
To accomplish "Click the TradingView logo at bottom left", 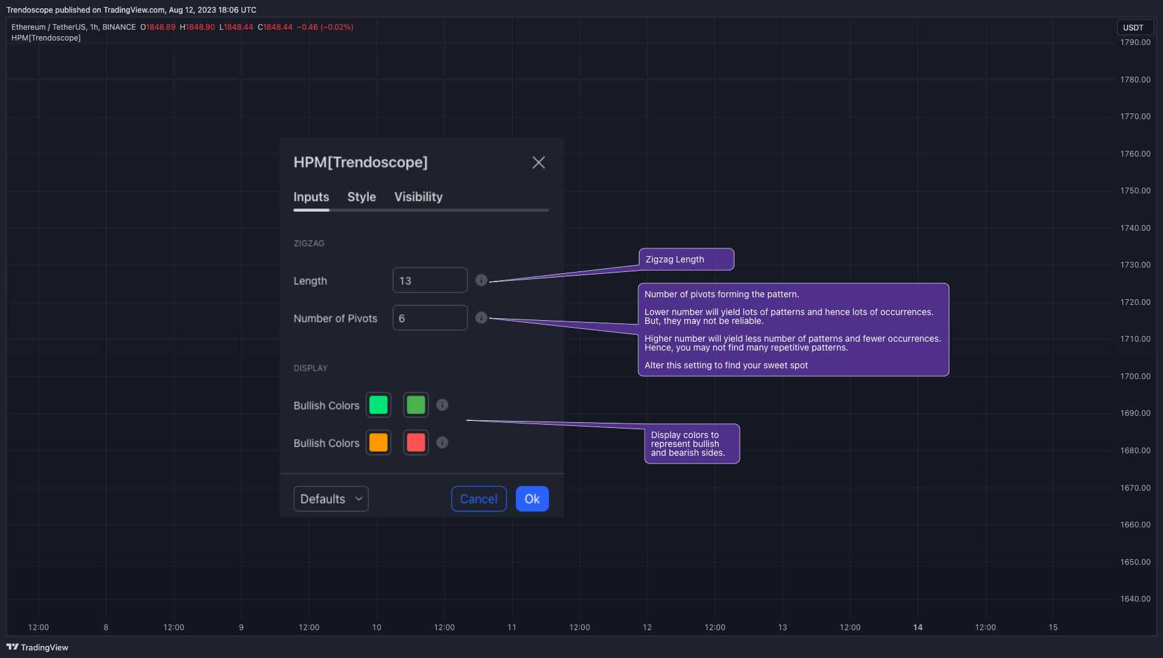I will (37, 647).
